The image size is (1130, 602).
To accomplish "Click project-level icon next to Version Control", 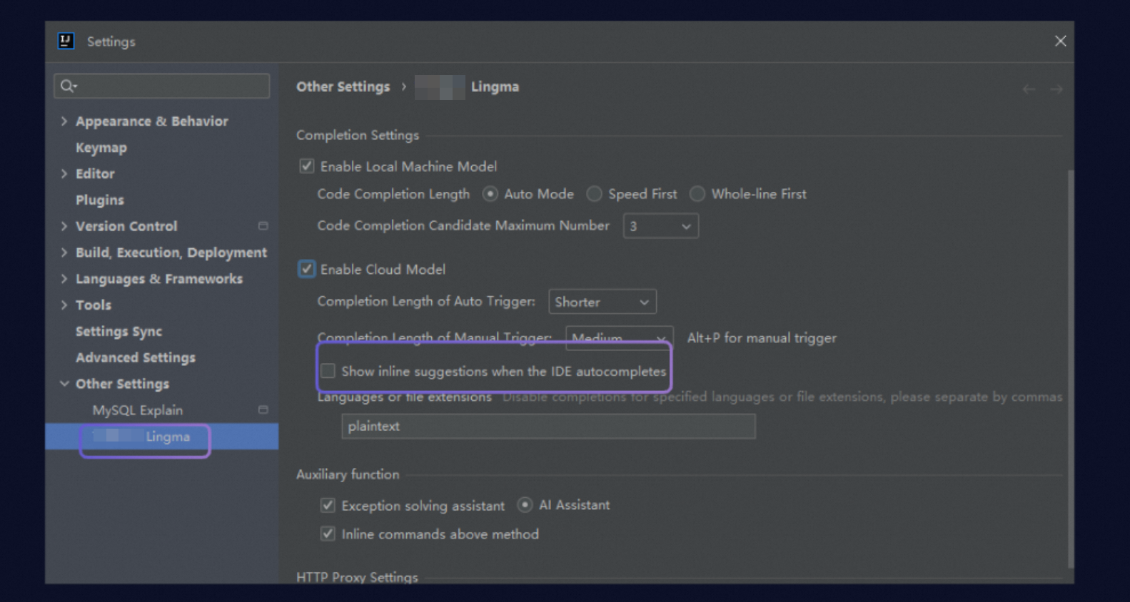I will click(x=263, y=225).
